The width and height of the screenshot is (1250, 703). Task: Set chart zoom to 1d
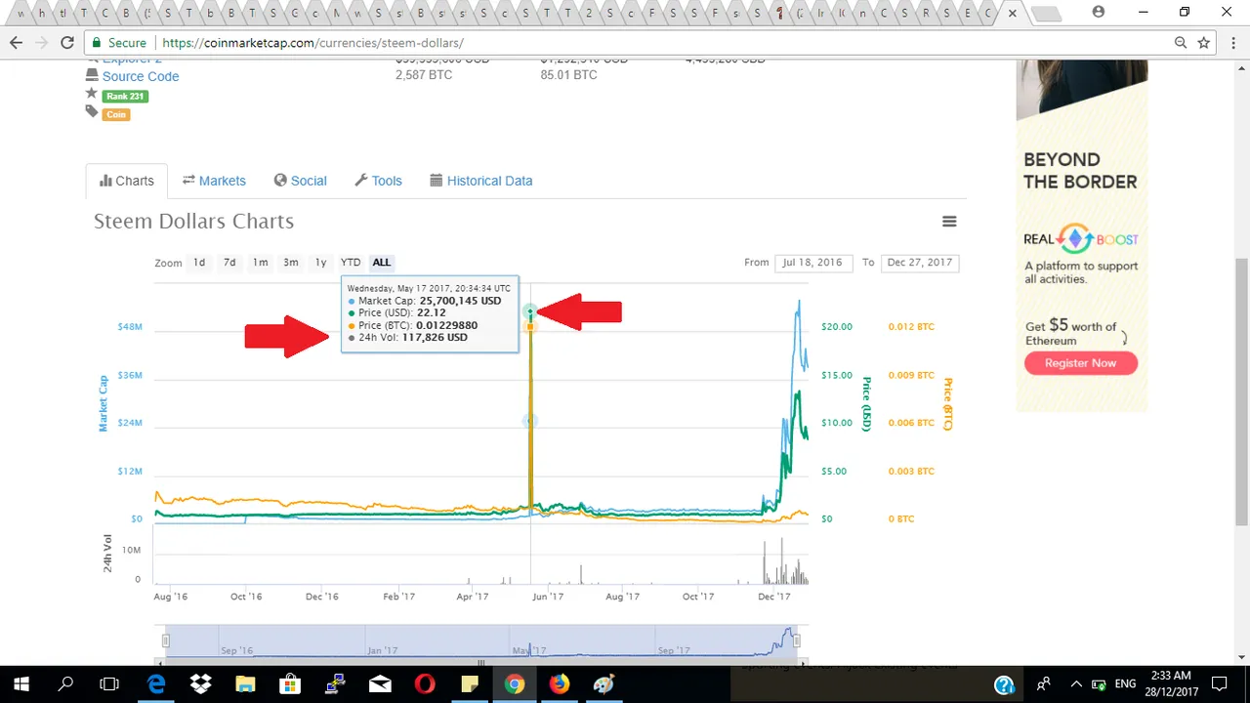point(199,262)
